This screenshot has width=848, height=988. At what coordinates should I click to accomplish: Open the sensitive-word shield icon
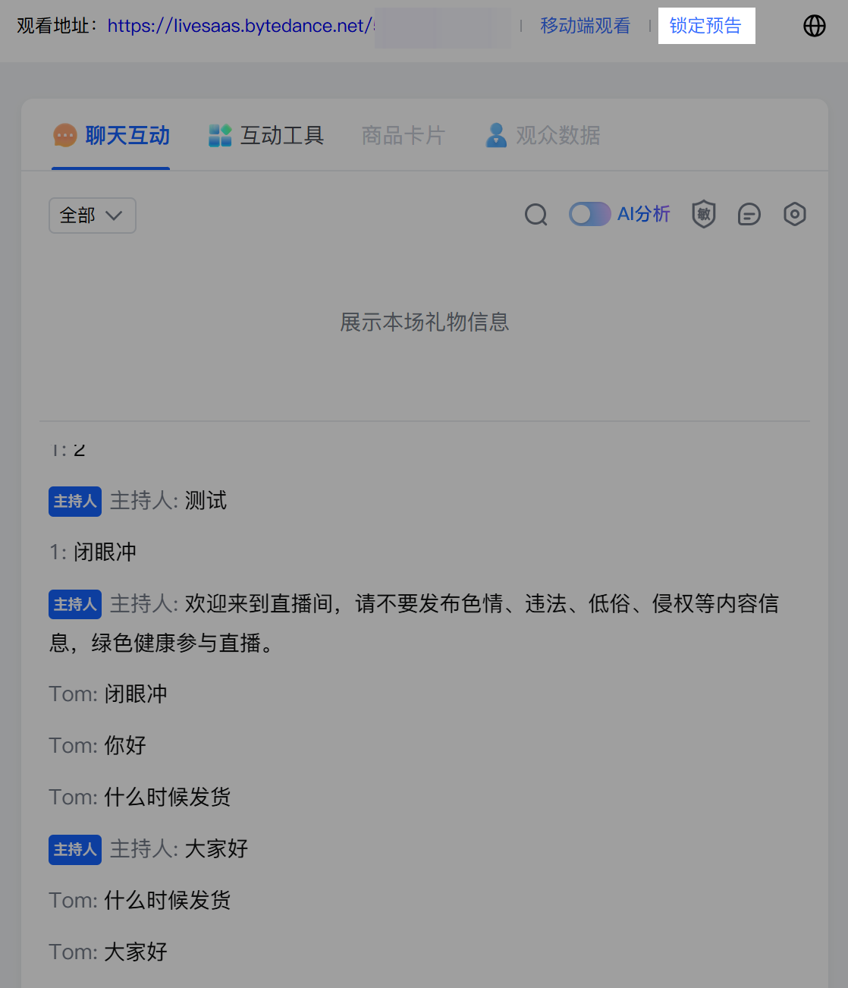pyautogui.click(x=704, y=215)
